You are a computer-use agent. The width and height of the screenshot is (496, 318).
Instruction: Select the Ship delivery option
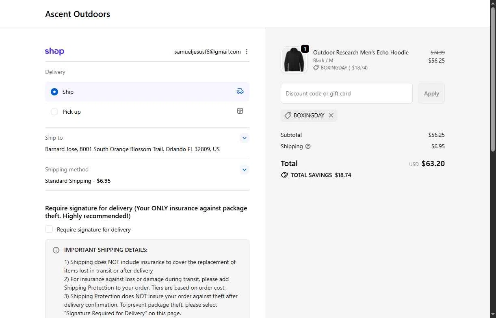tap(147, 92)
